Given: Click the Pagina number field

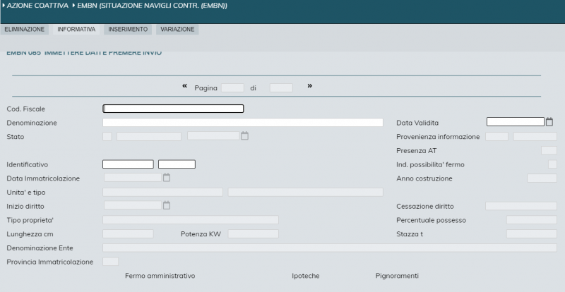Looking at the screenshot, I should click(x=232, y=88).
